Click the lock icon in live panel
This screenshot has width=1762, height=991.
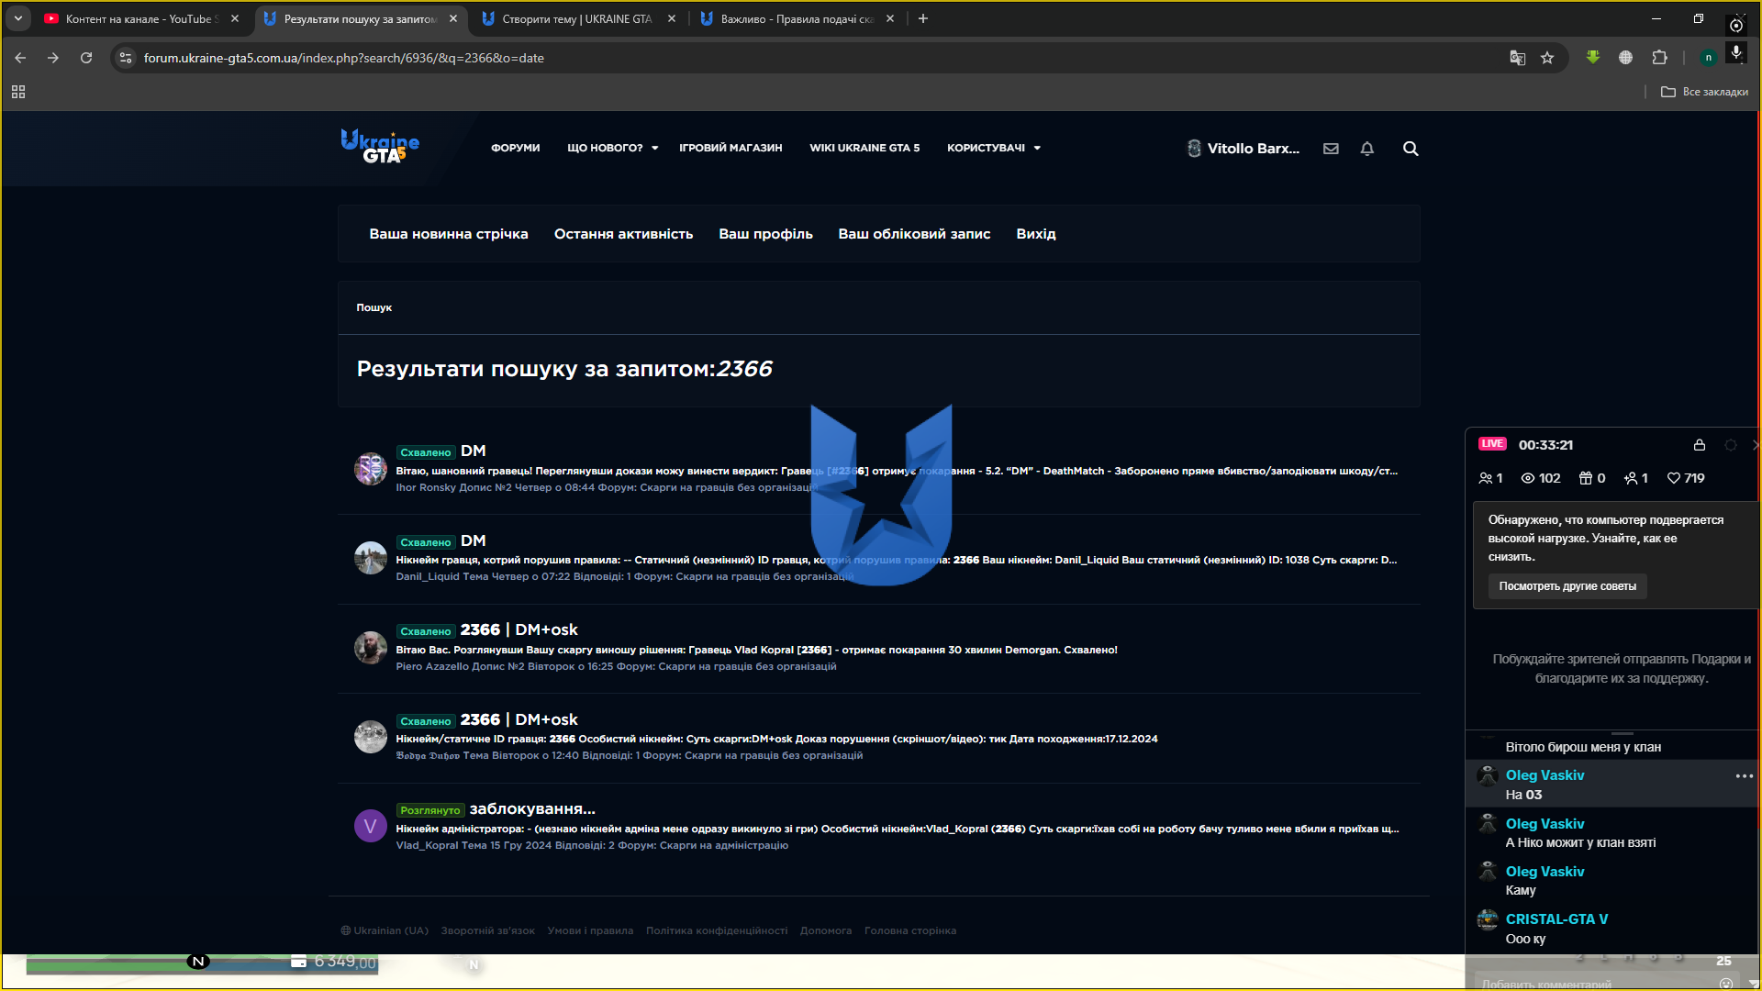click(1700, 445)
